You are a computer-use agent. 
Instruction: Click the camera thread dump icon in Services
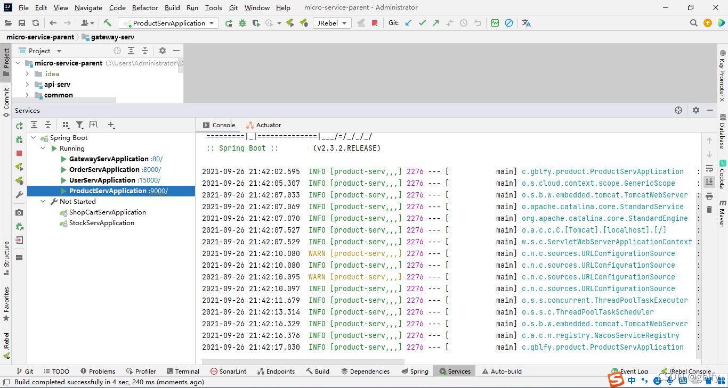click(19, 212)
